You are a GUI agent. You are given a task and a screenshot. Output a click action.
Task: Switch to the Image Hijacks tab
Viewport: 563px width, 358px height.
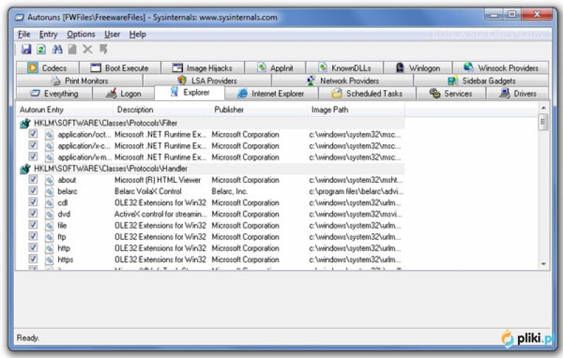tap(203, 68)
